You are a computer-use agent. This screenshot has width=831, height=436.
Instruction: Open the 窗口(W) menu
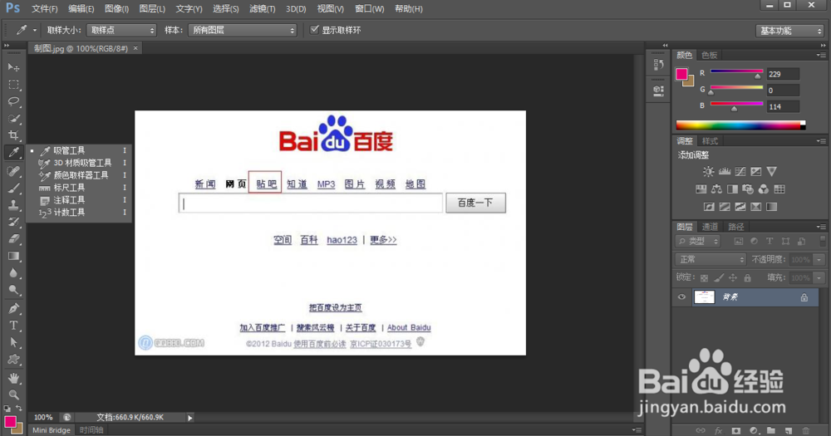click(370, 9)
